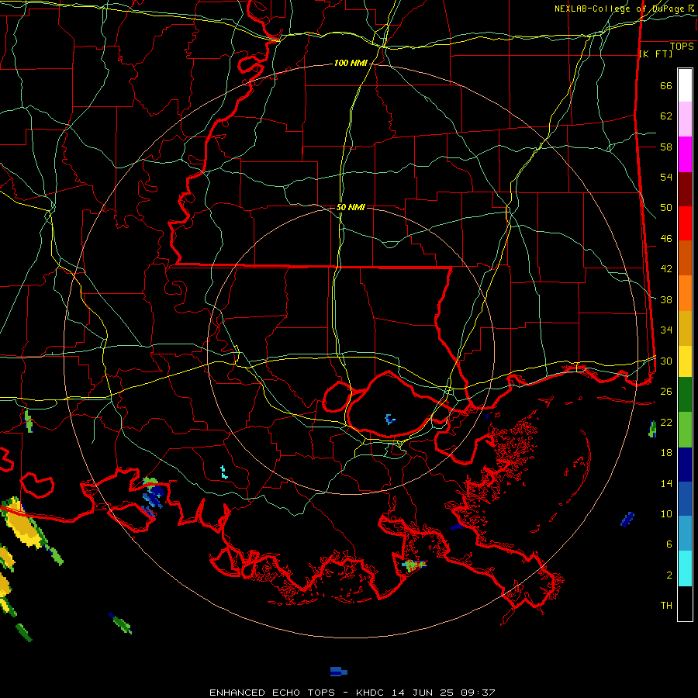Click legend value 38
The width and height of the screenshot is (698, 698).
pos(666,299)
